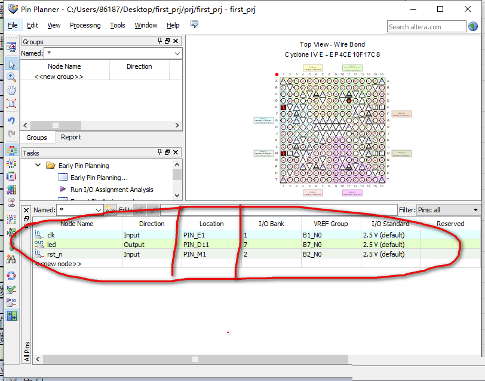Select the Hand pan tool
This screenshot has width=485, height=381.
(x=11, y=90)
